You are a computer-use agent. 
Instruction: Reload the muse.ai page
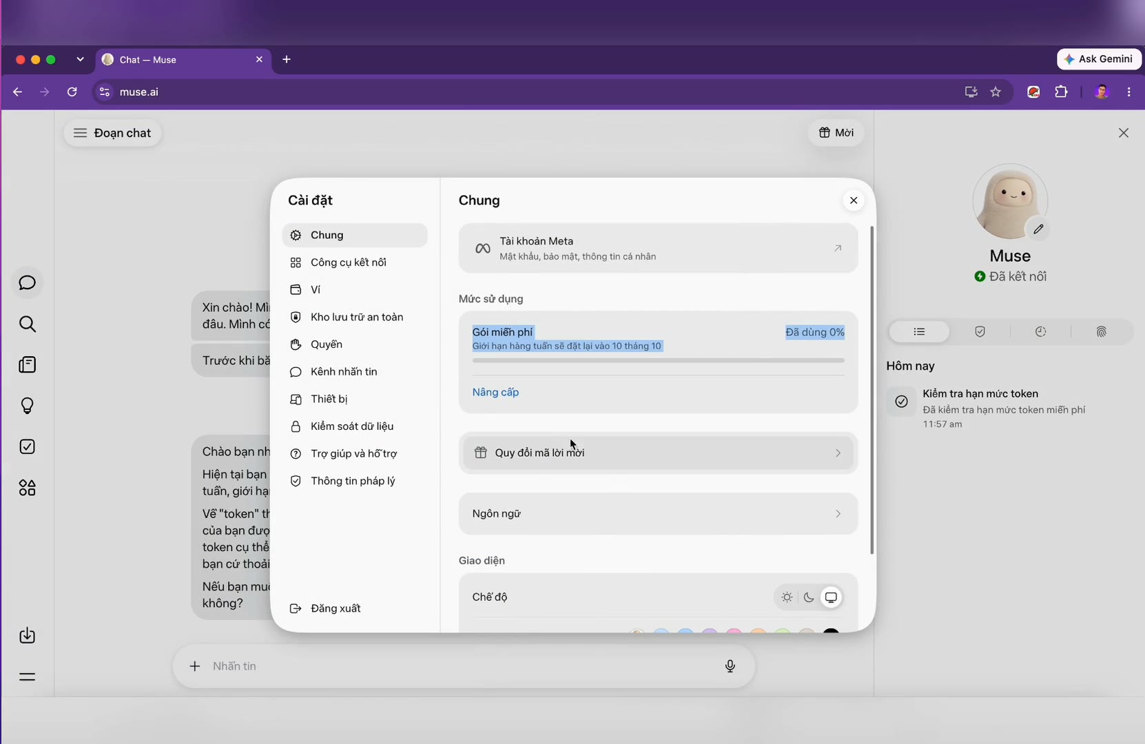point(72,92)
